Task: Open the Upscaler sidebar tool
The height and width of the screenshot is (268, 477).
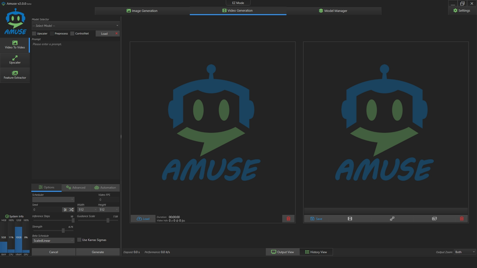Action: pos(15,60)
